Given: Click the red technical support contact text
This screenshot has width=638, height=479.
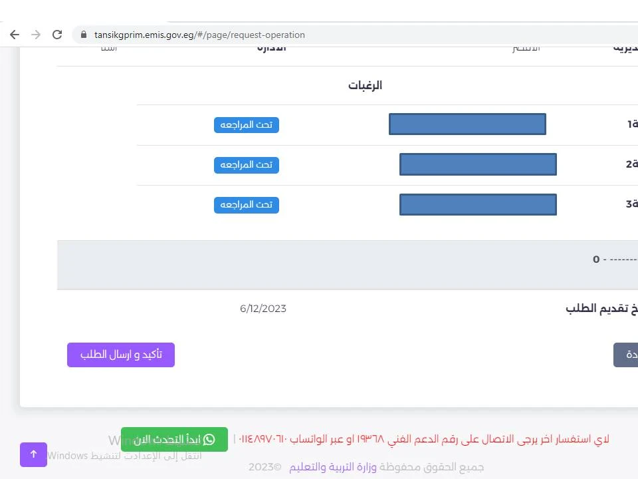Looking at the screenshot, I should (423, 439).
